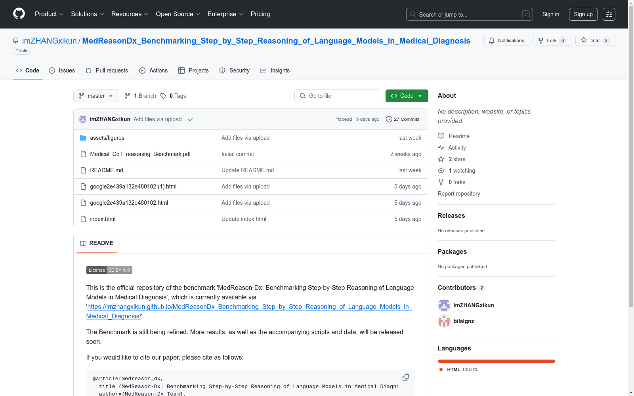The image size is (634, 396).
Task: Open imZHANGxikun avatar in commit bar
Action: point(83,119)
